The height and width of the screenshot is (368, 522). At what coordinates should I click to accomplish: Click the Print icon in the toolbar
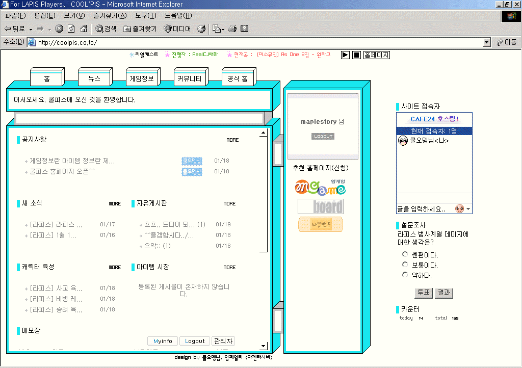coord(232,29)
